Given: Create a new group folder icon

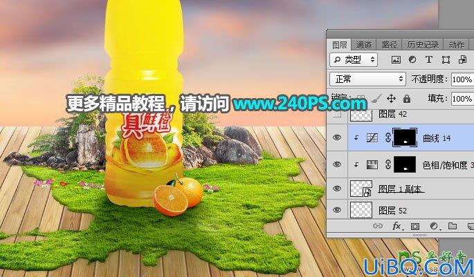Looking at the screenshot, I should pos(453,226).
